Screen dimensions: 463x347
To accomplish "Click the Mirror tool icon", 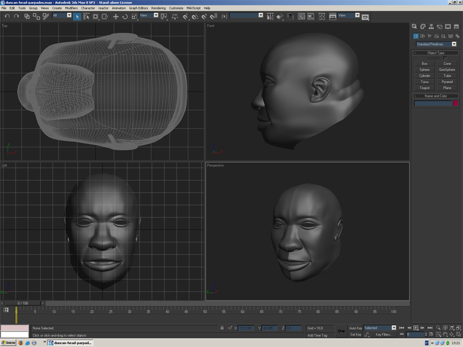I will [270, 16].
